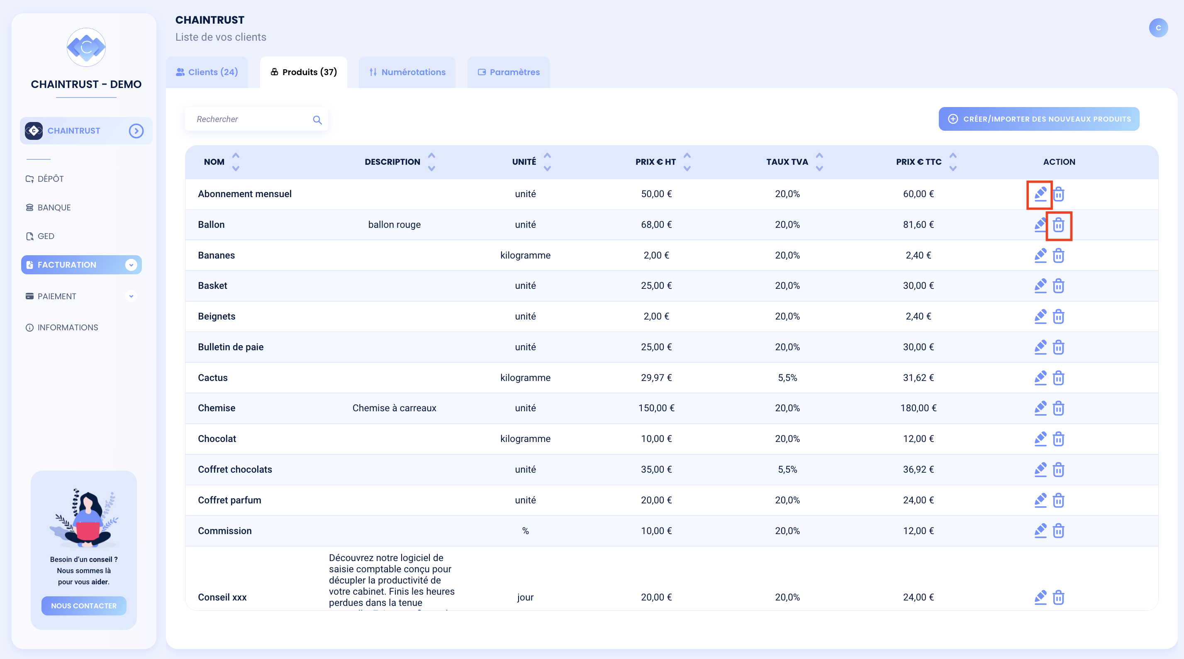
Task: Go to DÉPÔT in the sidebar
Action: click(x=44, y=179)
